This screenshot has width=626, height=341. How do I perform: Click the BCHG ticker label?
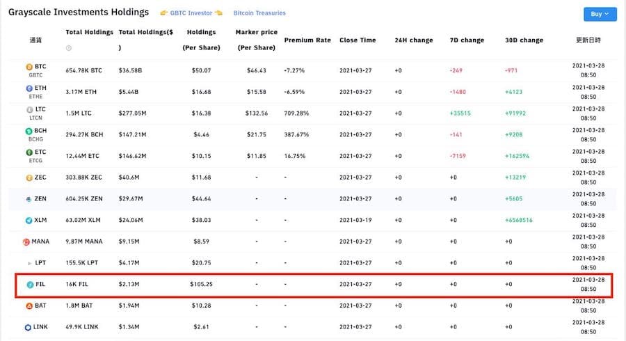pyautogui.click(x=35, y=139)
